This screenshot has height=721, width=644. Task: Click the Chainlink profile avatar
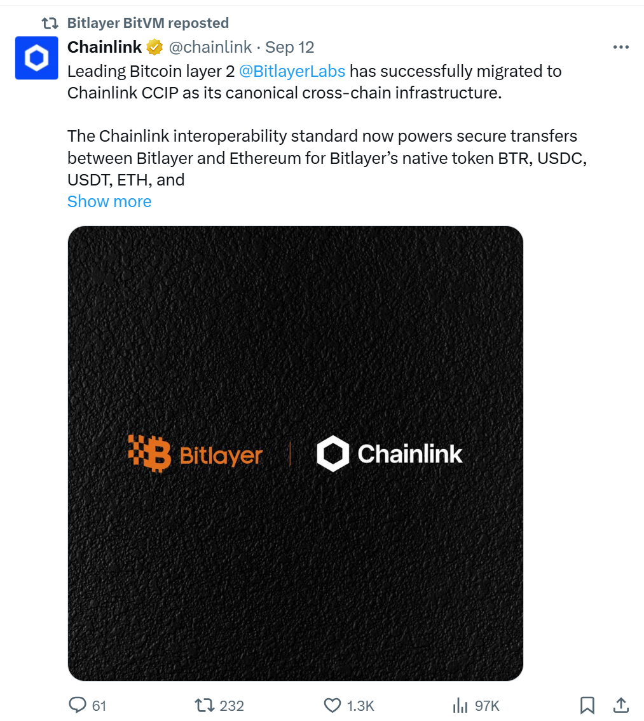click(36, 58)
